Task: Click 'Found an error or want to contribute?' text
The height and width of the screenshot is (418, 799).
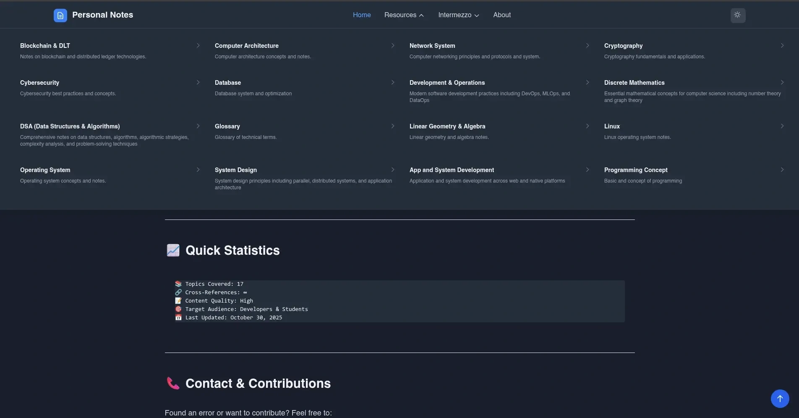Action: [227, 413]
